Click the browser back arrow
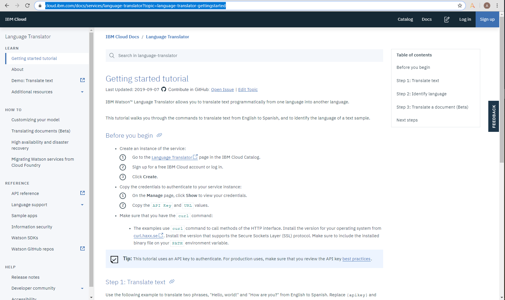 (7, 5)
